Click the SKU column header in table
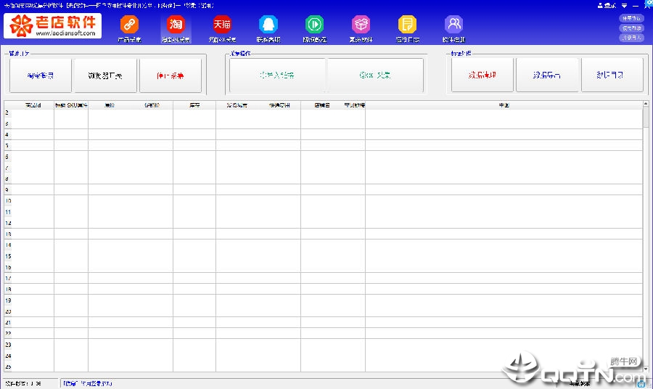 pyautogui.click(x=71, y=105)
